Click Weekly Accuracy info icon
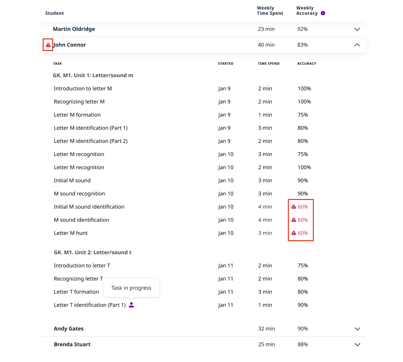 [323, 13]
